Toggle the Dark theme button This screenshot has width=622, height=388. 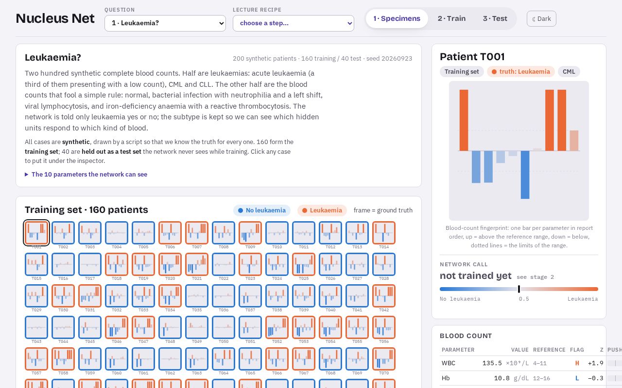541,19
